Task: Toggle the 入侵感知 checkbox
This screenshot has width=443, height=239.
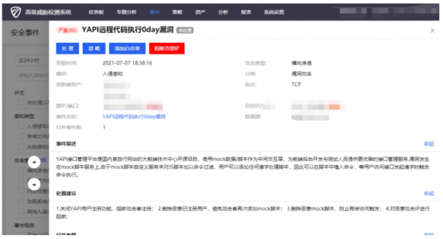Action: [21, 126]
